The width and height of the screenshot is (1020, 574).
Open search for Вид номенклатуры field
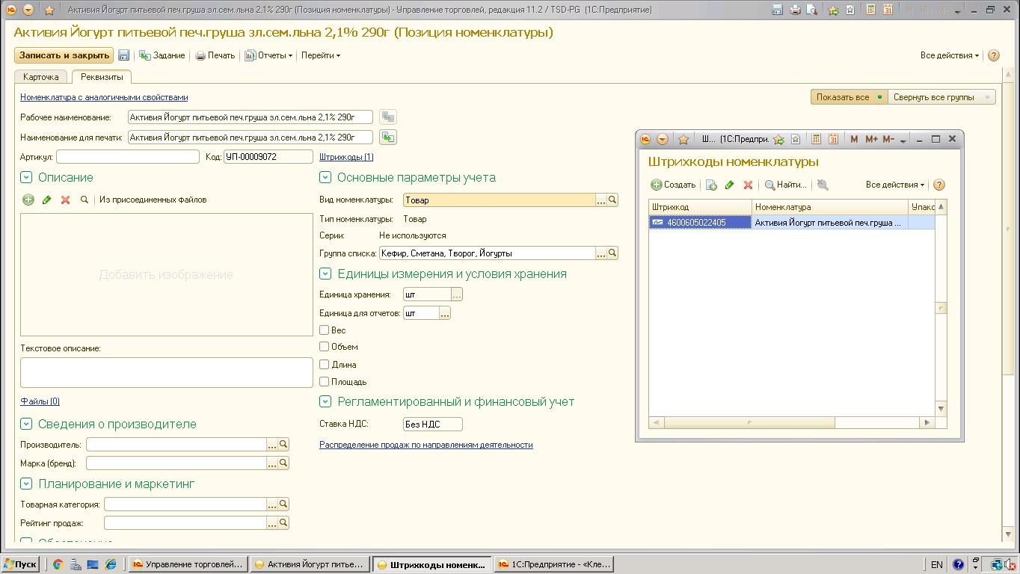612,200
